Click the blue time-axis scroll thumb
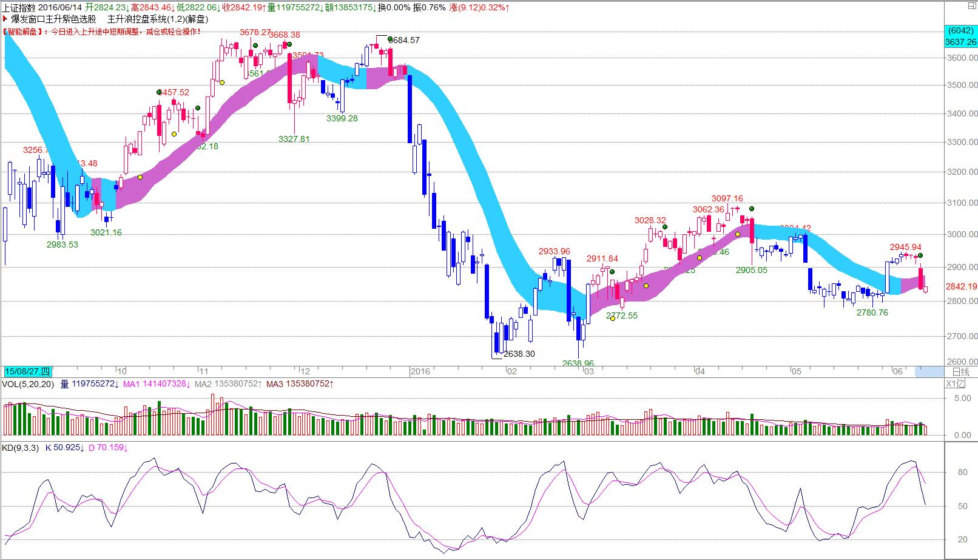Image resolution: width=978 pixels, height=560 pixels. [x=929, y=371]
